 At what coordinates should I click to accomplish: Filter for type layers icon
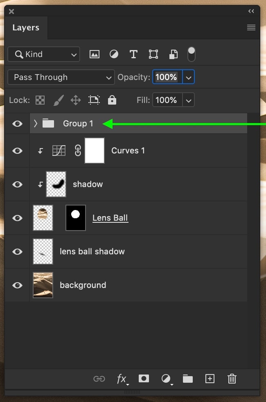(133, 54)
